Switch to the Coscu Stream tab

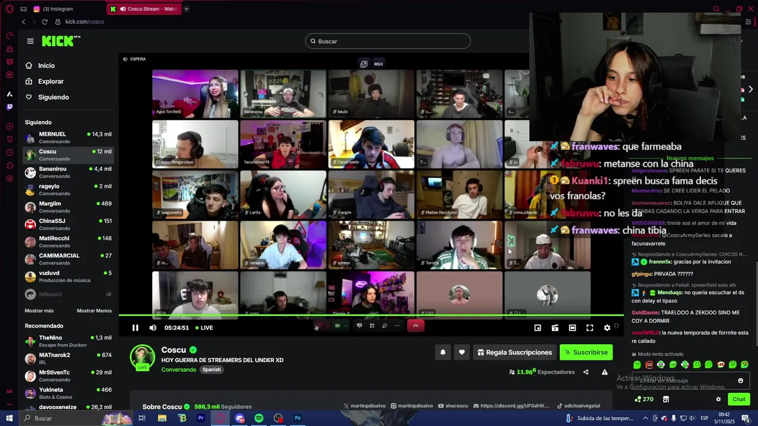pos(144,9)
